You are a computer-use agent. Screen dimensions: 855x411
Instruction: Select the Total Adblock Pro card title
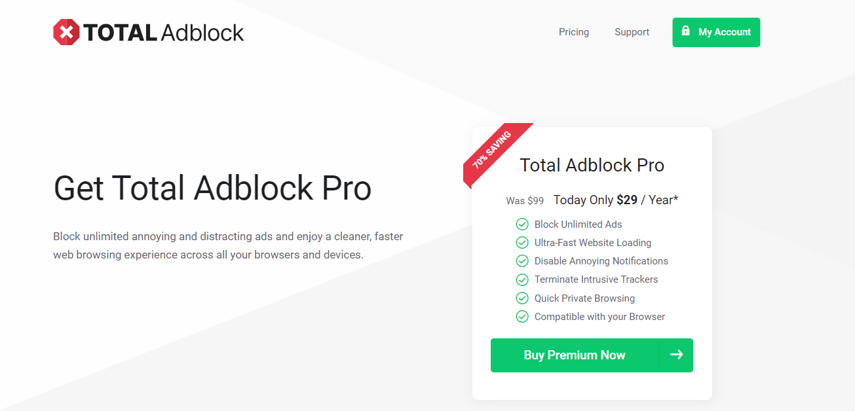click(x=591, y=165)
